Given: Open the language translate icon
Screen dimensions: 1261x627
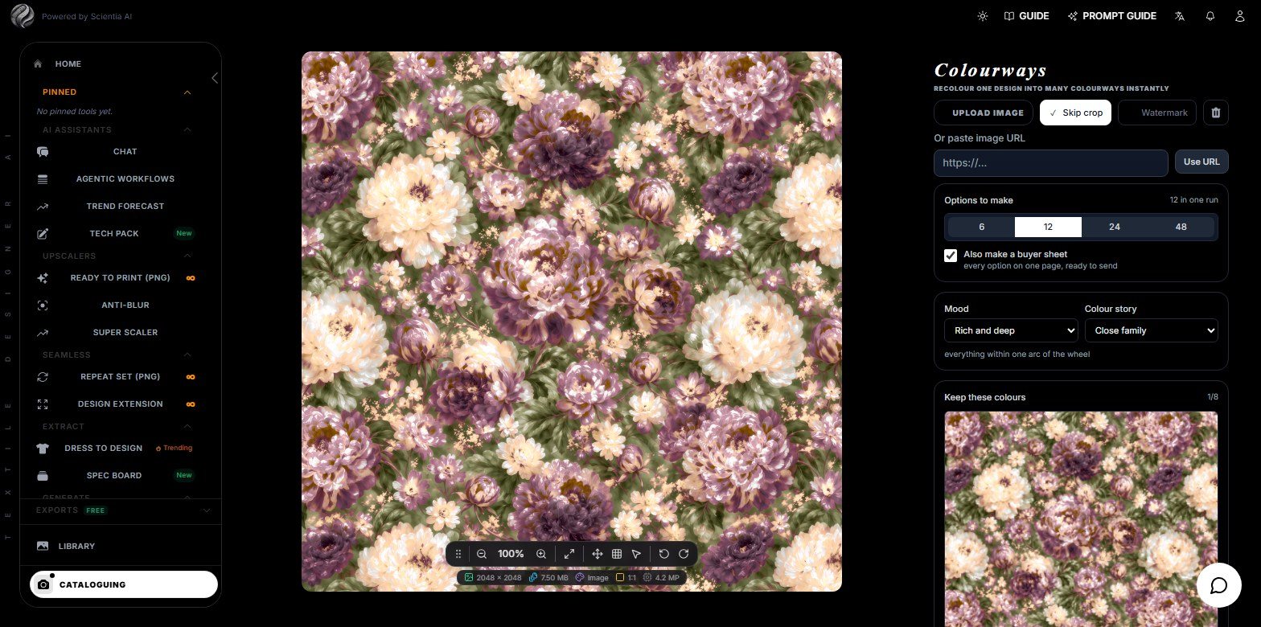Looking at the screenshot, I should (1180, 16).
